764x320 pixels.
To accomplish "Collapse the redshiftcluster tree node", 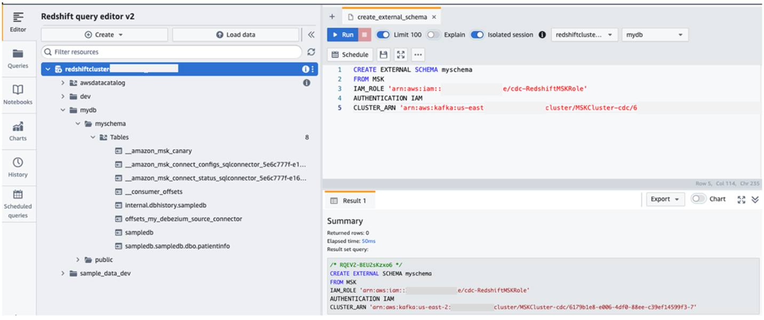I will 48,69.
